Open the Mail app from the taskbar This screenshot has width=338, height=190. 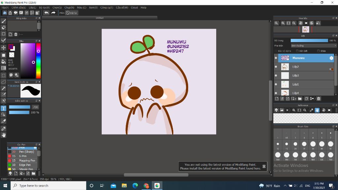(113, 185)
